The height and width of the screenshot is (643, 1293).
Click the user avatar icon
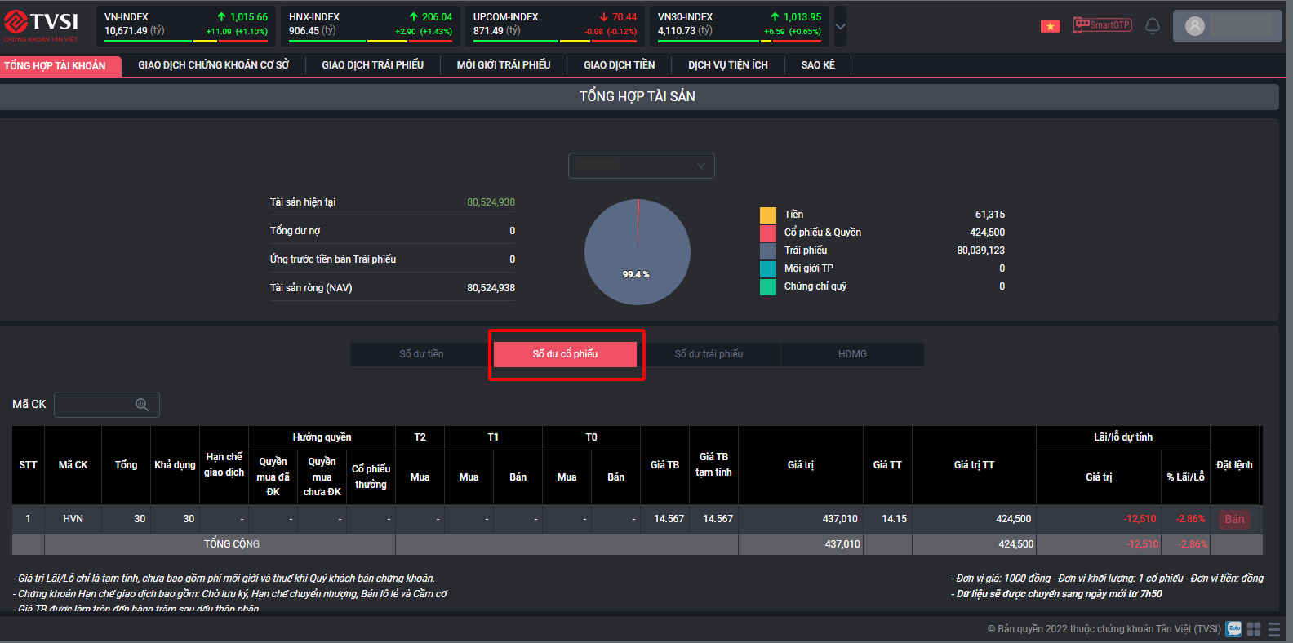tap(1195, 26)
